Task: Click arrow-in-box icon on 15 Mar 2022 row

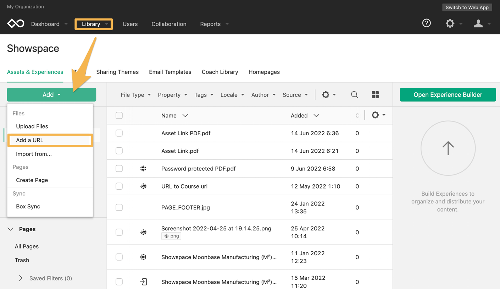Action: (x=143, y=282)
